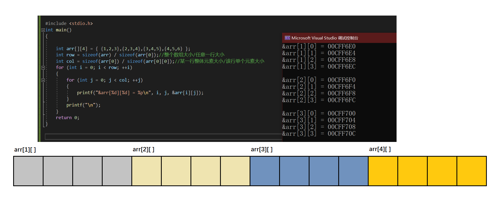Select console output line &arr[1][2] = 00CFF6E8
Image resolution: width=500 pixels, height=198 pixels.
319,60
